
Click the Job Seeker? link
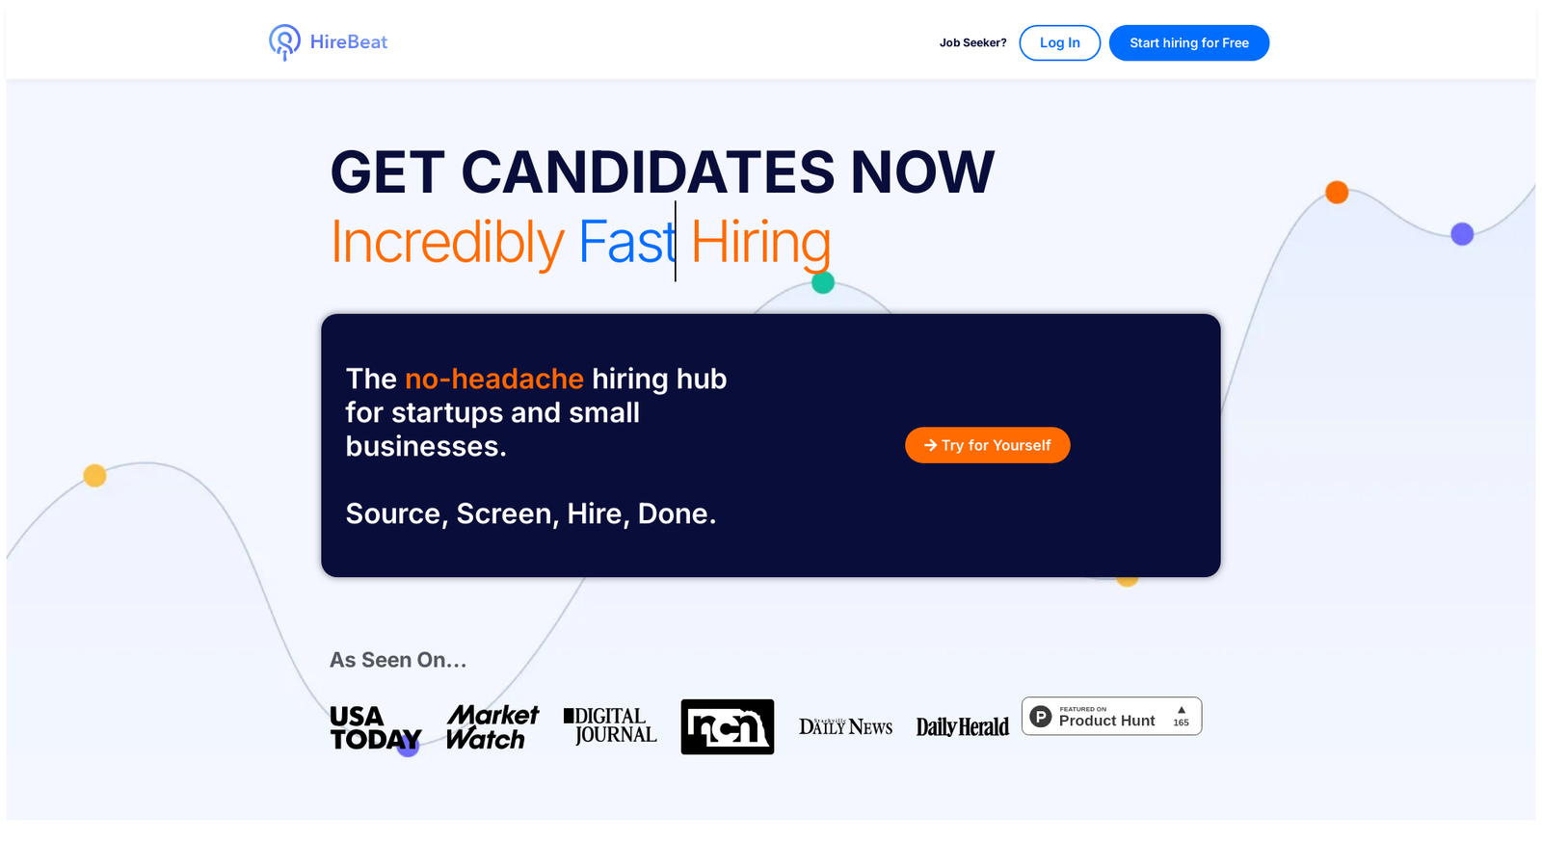973,42
